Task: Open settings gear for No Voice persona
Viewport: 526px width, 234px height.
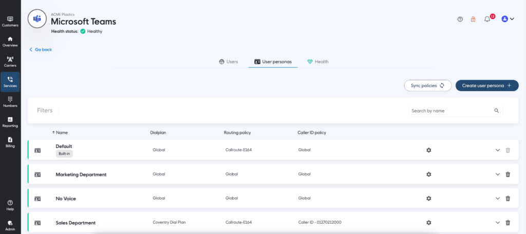Action: 428,199
